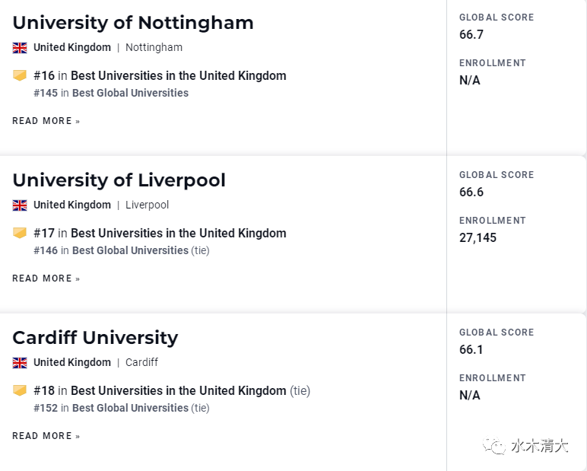Click the gold badge icon beside #16 ranking
The width and height of the screenshot is (587, 471).
[20, 75]
